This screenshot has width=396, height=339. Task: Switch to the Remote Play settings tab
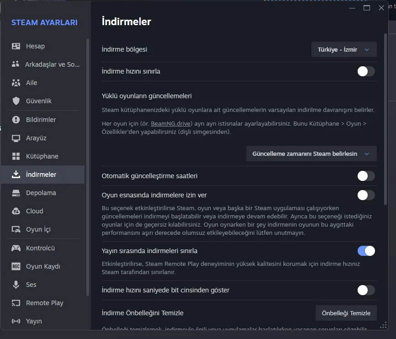44,303
